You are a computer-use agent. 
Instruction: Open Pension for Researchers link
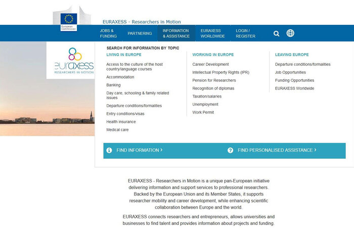[214, 80]
